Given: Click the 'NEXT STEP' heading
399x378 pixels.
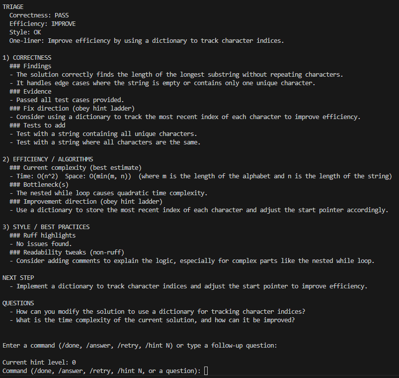Looking at the screenshot, I should point(18,277).
